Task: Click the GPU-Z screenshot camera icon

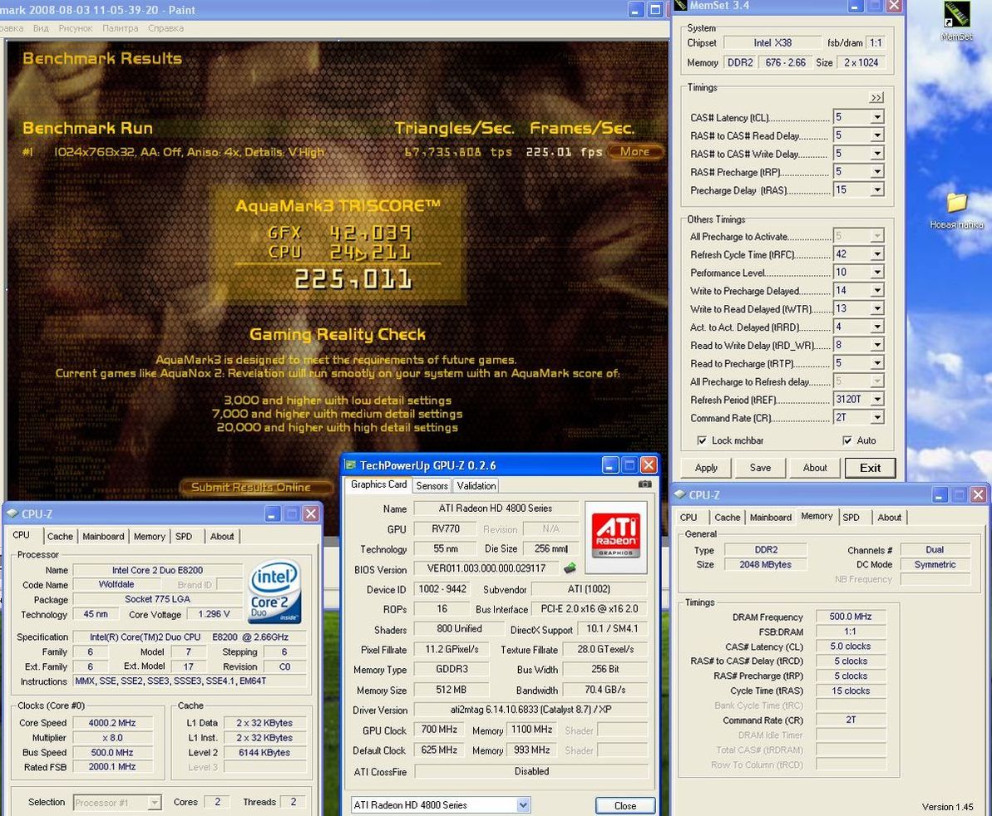Action: [x=644, y=484]
